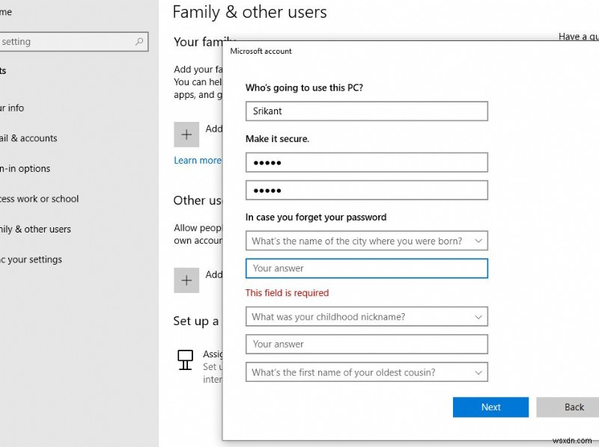The height and width of the screenshot is (447, 599).
Task: Open Sync your settings via its icon
Action: [x=4, y=259]
